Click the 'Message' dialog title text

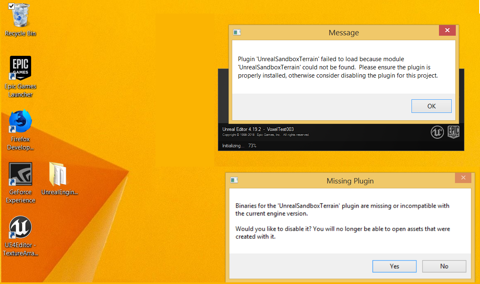click(x=344, y=33)
